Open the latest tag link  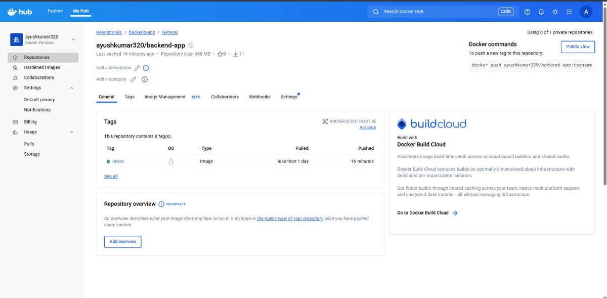coord(118,161)
